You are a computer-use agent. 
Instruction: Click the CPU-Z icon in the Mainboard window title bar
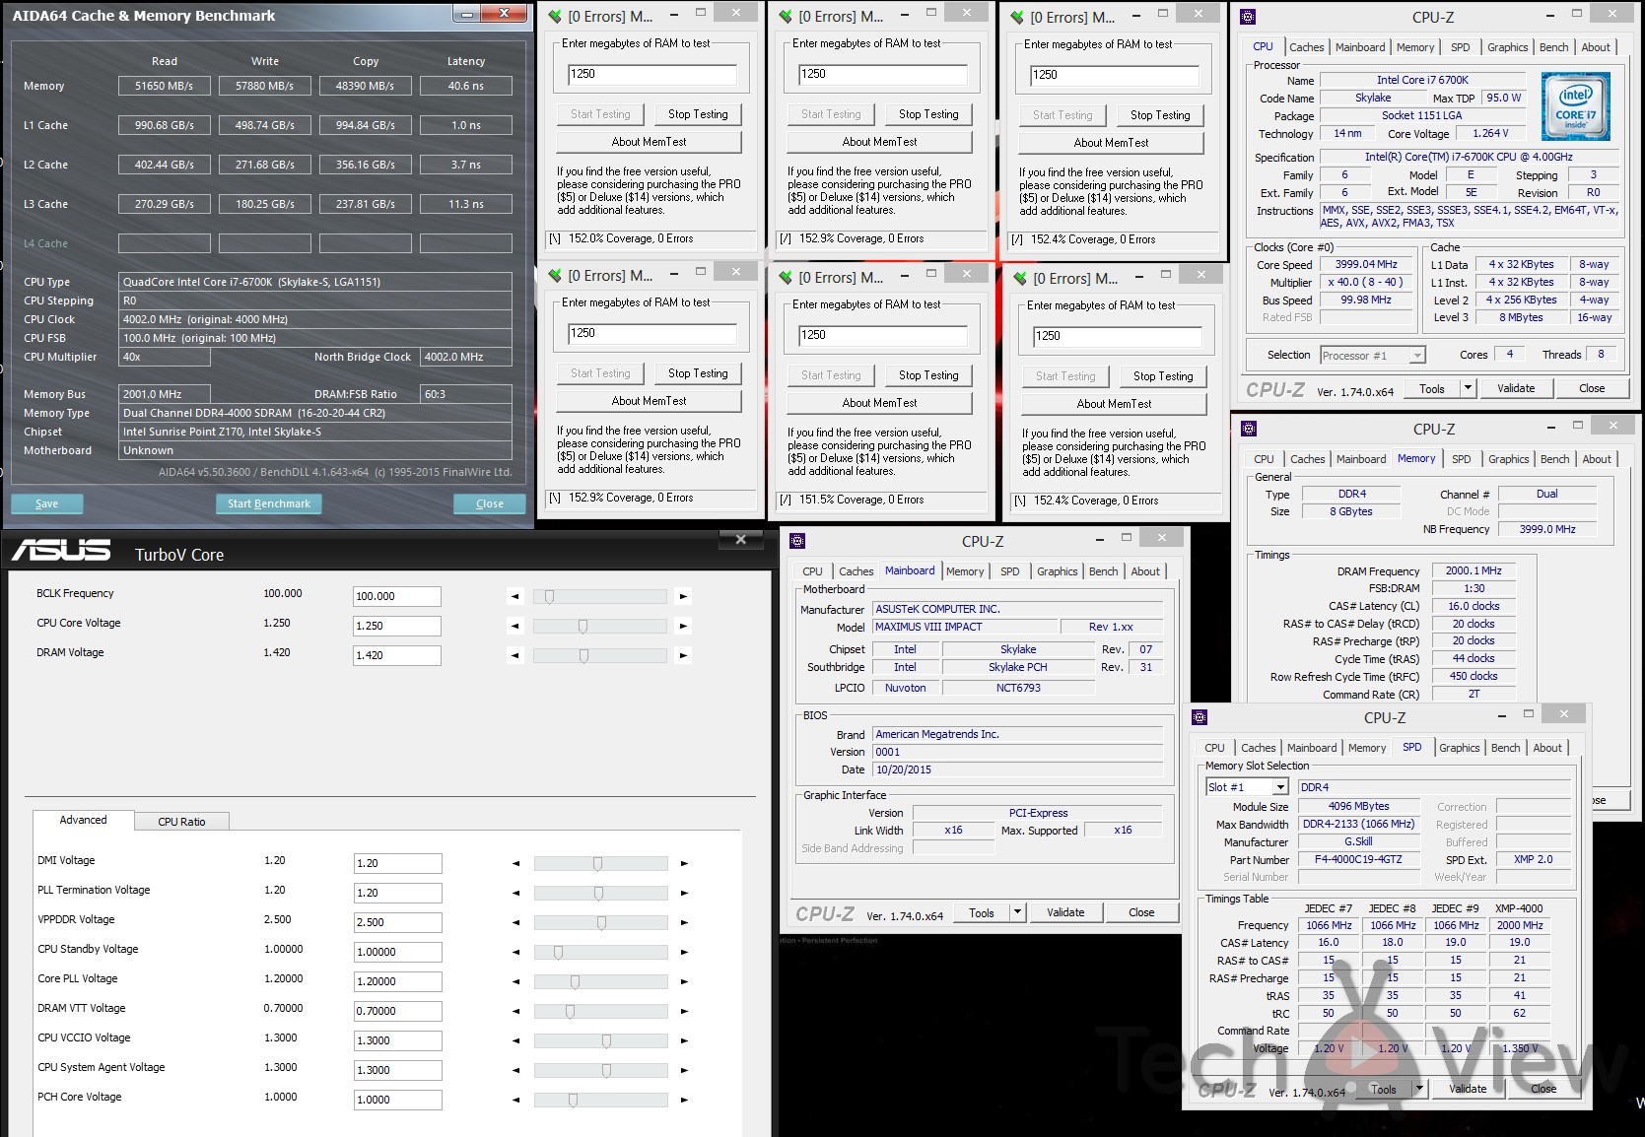(797, 541)
